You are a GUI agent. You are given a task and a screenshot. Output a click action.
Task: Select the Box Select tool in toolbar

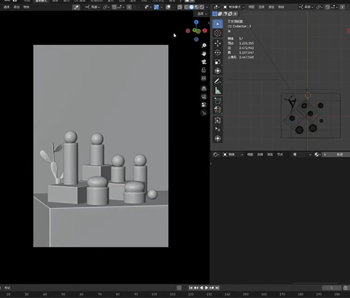(x=218, y=24)
